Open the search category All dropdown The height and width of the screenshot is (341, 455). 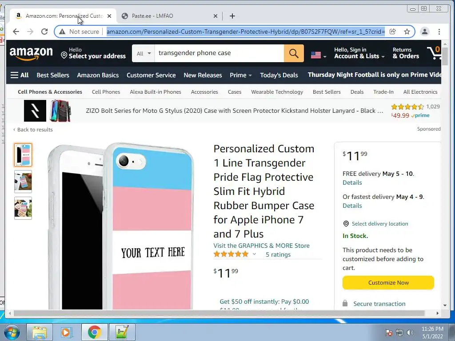point(144,53)
